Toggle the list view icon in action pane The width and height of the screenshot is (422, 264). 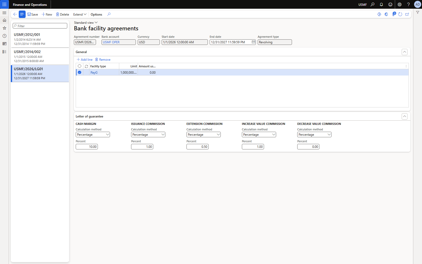pyautogui.click(x=22, y=14)
